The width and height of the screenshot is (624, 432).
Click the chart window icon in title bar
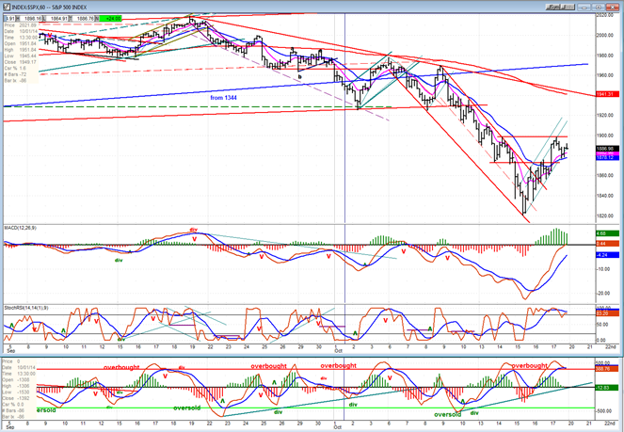tap(6, 5)
